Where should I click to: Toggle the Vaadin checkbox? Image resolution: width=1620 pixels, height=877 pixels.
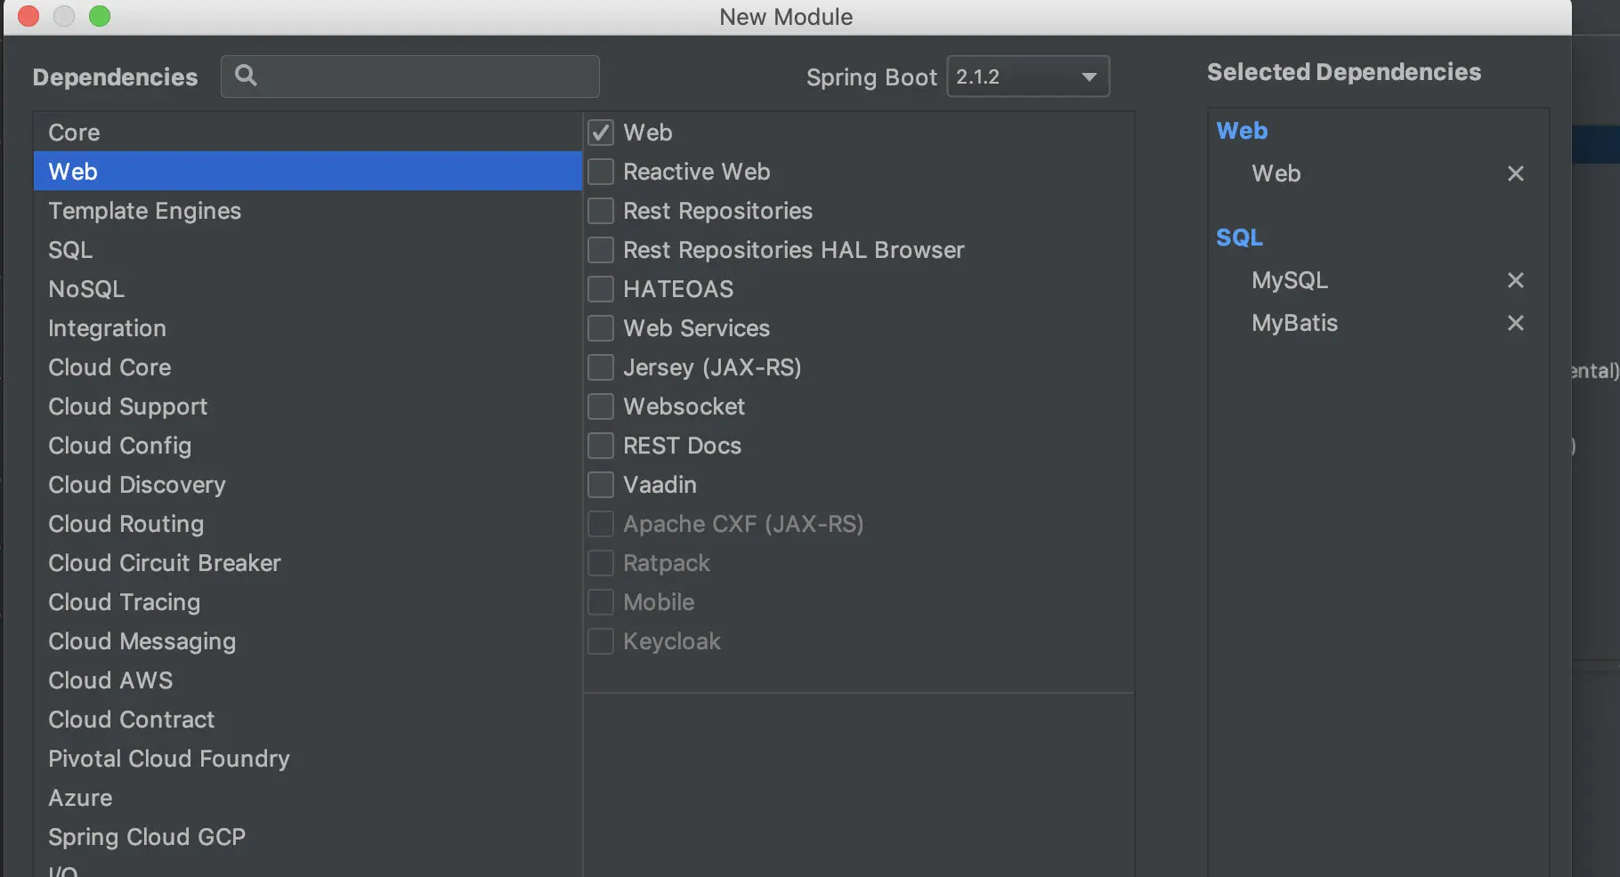pyautogui.click(x=601, y=485)
